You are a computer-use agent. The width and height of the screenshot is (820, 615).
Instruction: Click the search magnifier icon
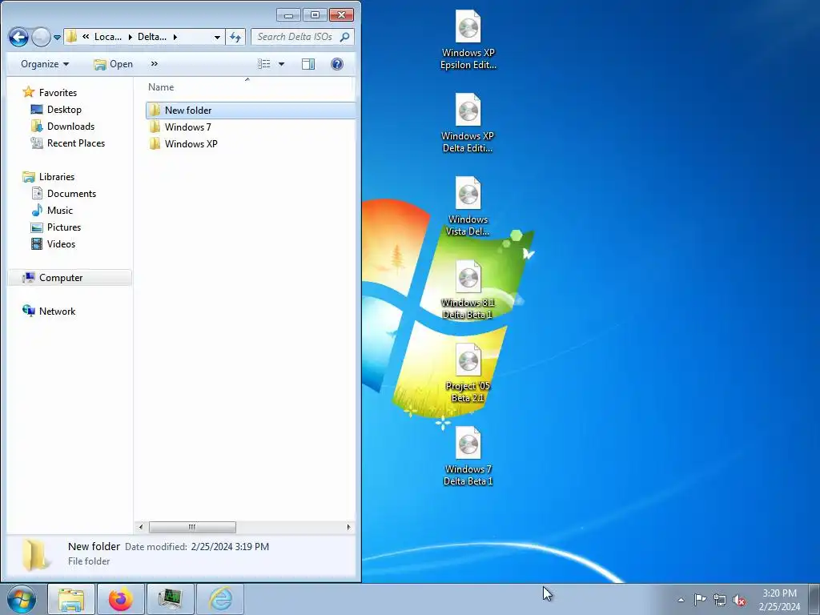tap(344, 37)
